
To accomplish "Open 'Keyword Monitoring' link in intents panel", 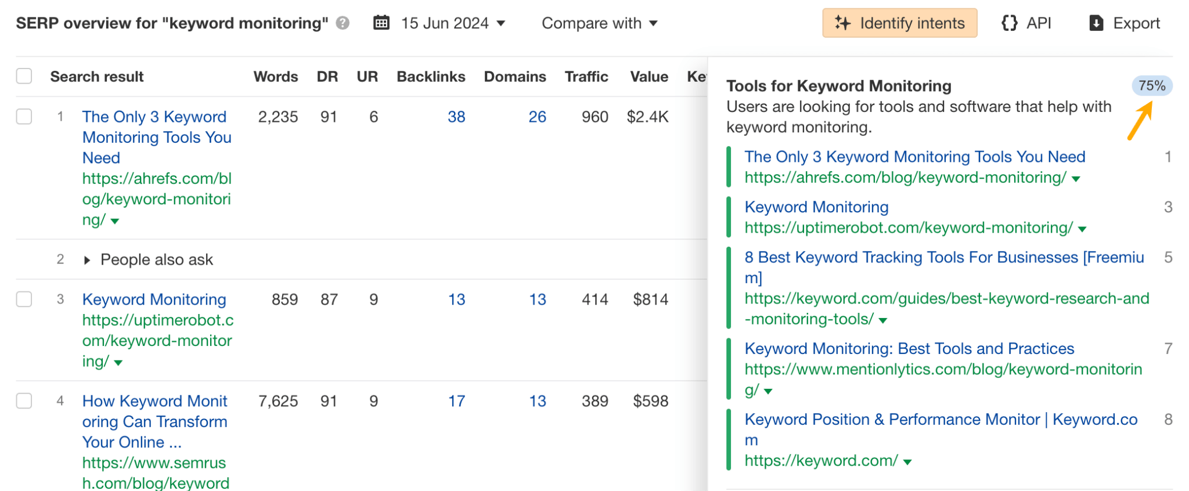I will (816, 207).
